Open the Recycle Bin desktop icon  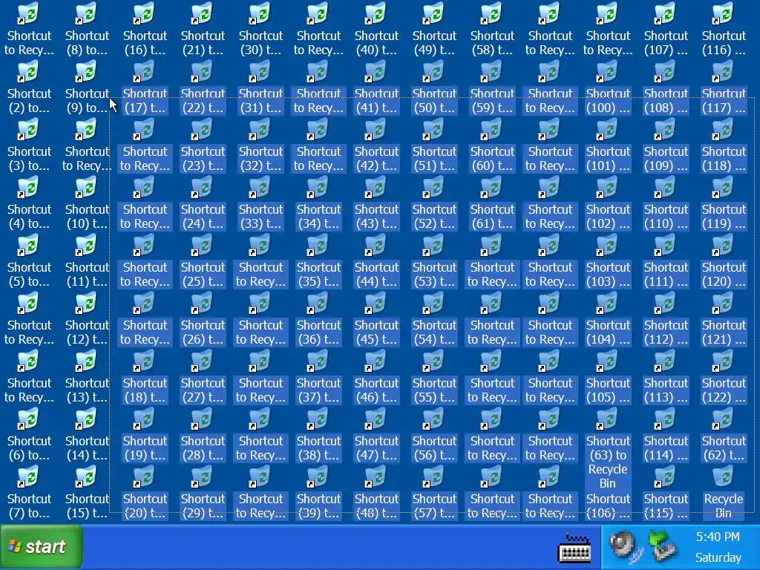coord(723,476)
